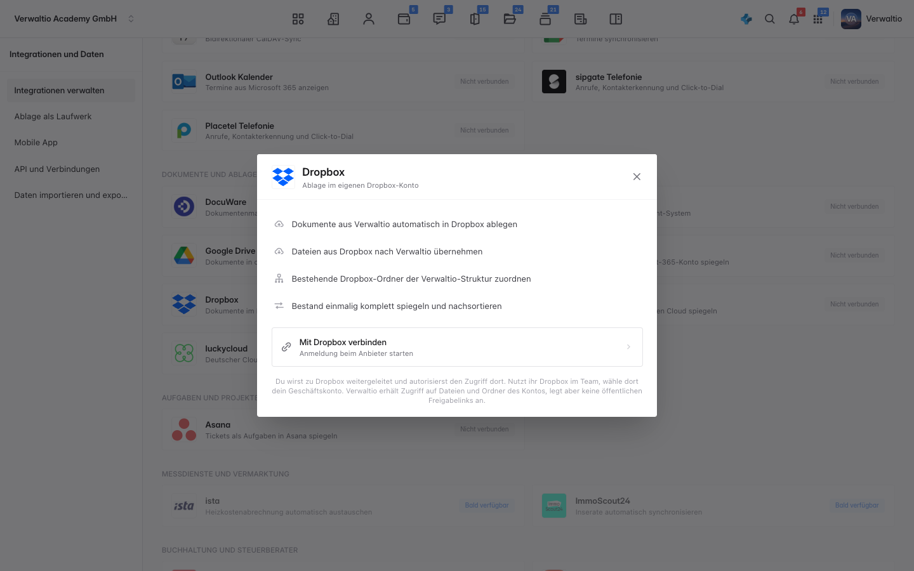The width and height of the screenshot is (914, 571).
Task: Click 'Dokumente aus Verwaltio automatisch in Dropbox ablegen'
Action: click(404, 225)
